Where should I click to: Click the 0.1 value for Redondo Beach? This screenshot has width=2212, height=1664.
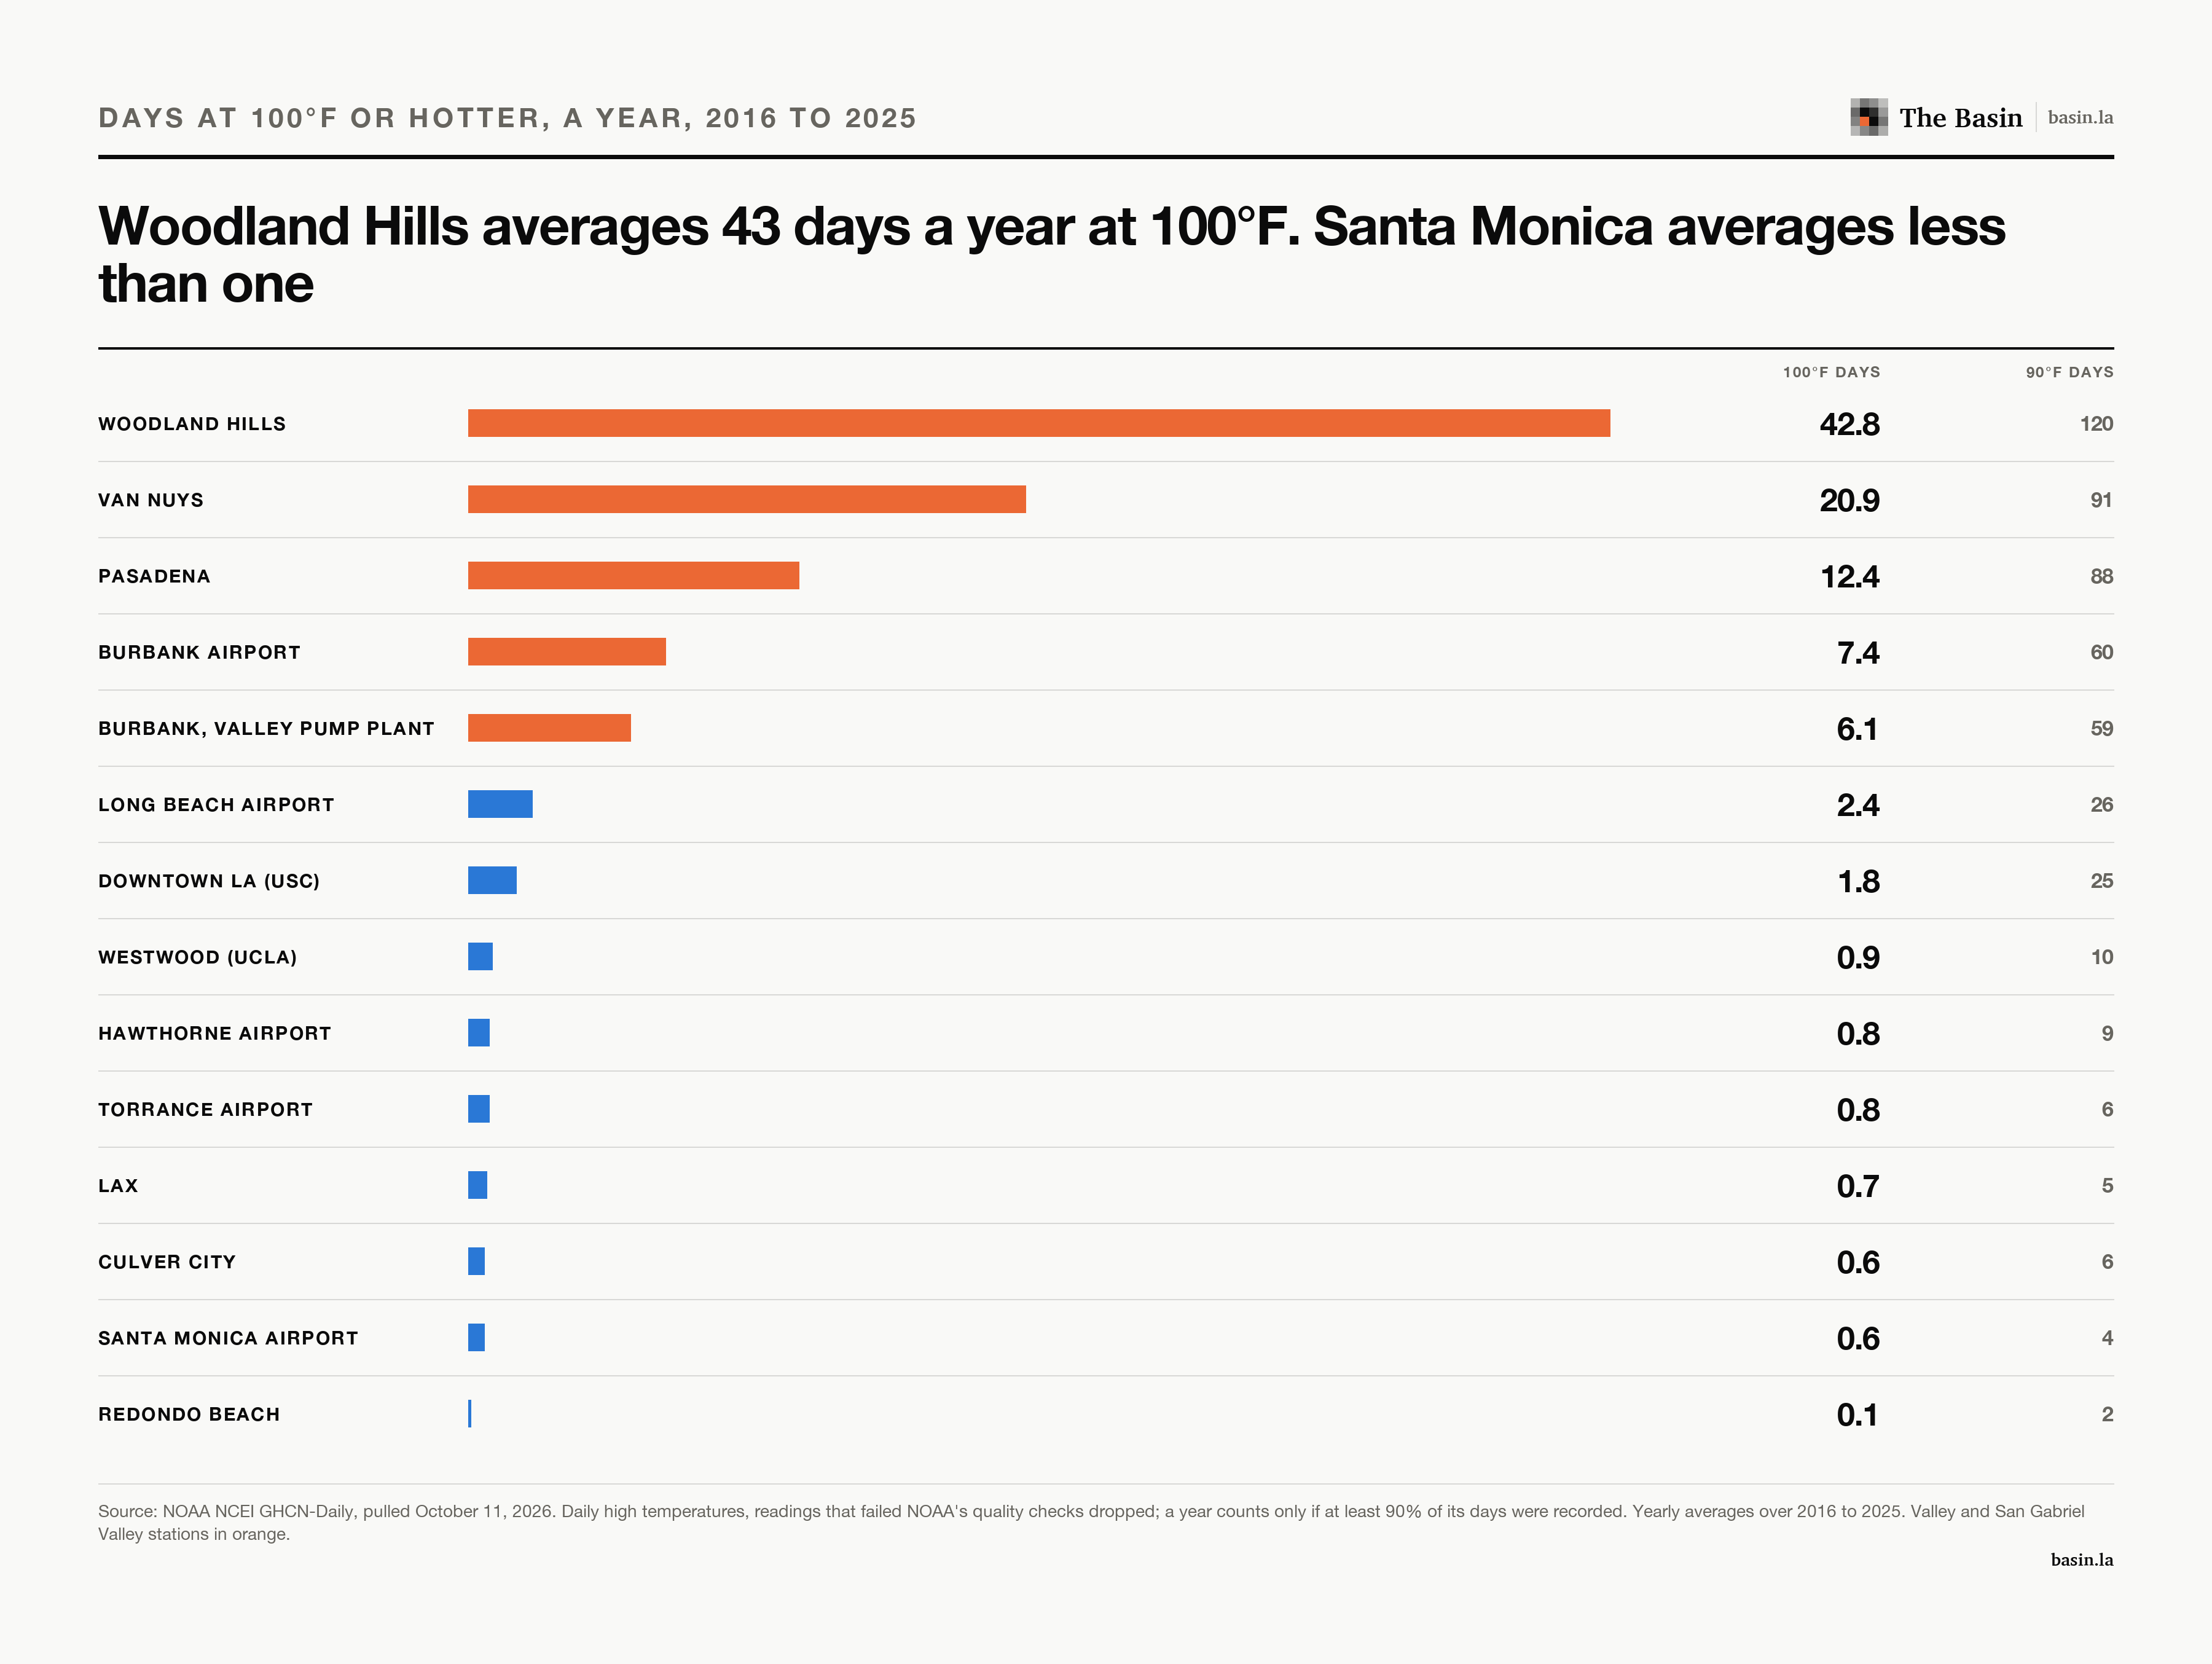[x=1857, y=1414]
